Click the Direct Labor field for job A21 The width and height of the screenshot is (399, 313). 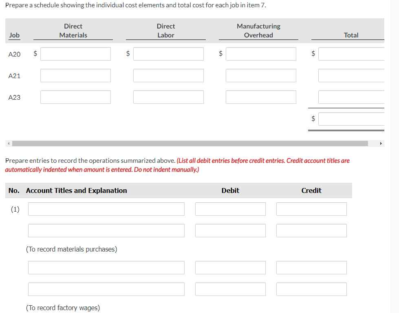coord(168,75)
